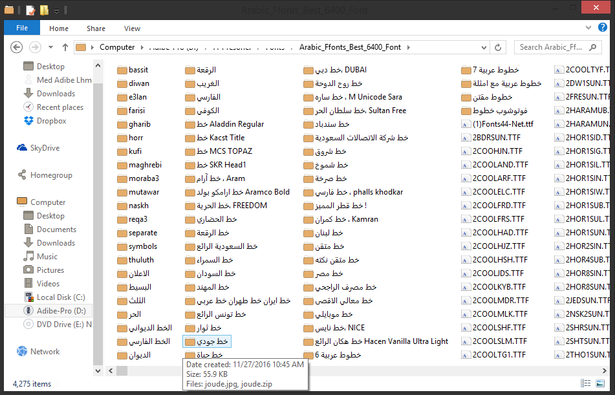Image resolution: width=615 pixels, height=395 pixels.
Task: Open Dropbox in the favorites sidebar
Action: [x=51, y=121]
